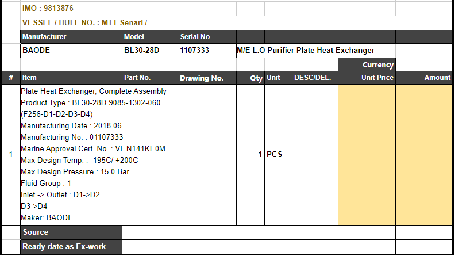Screen dimensions: 455x256
Task: Click the empty DESC/DEL. cell for item 1
Action: click(x=315, y=155)
